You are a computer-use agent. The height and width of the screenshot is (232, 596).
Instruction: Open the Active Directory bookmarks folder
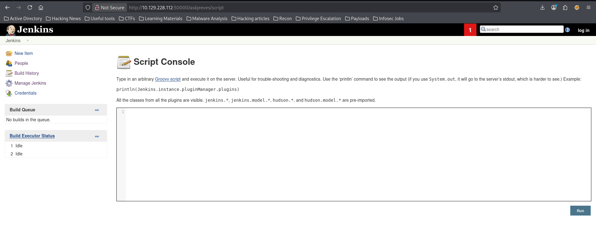[x=23, y=19]
